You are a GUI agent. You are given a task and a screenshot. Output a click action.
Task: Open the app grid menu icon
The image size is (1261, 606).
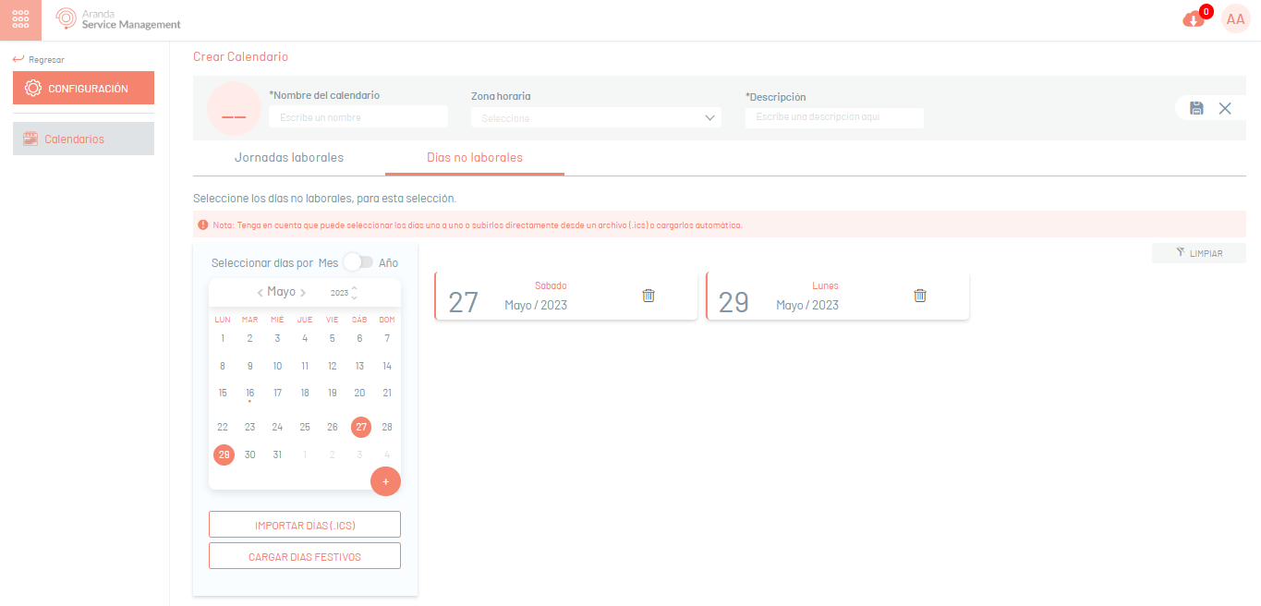(20, 18)
